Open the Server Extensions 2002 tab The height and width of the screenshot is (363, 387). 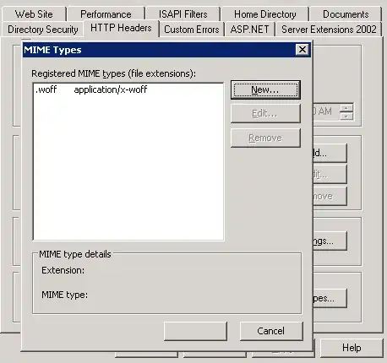pyautogui.click(x=329, y=30)
